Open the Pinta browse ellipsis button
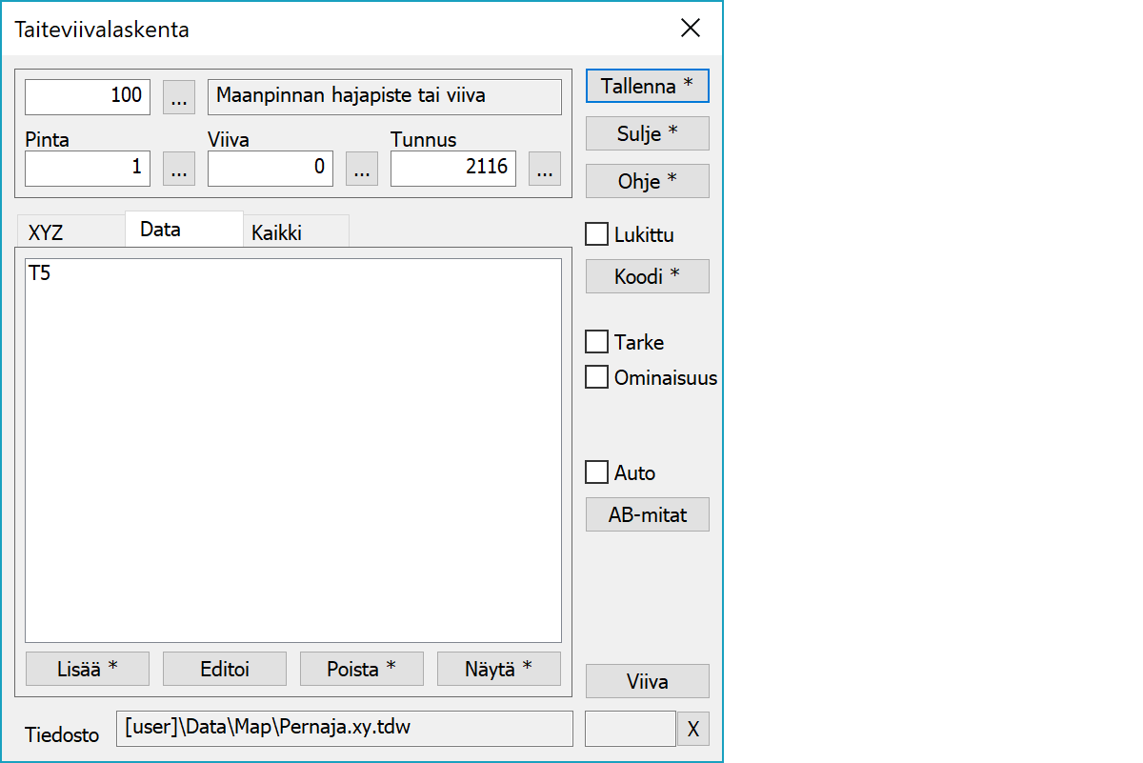This screenshot has height=763, width=1143. (x=179, y=169)
